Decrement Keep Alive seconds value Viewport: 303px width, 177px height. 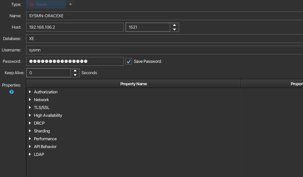tap(75, 75)
